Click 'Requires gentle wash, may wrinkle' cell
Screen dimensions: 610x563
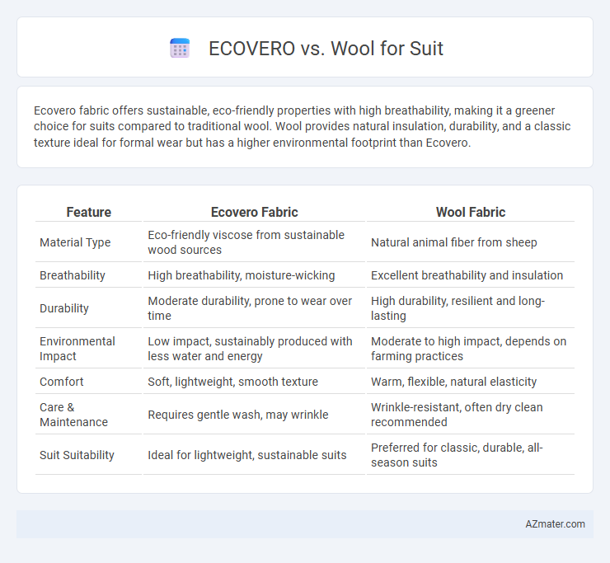pyautogui.click(x=254, y=415)
